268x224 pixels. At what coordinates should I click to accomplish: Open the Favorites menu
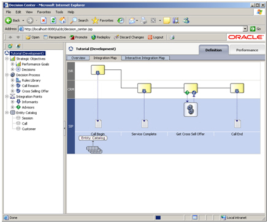pos(44,12)
